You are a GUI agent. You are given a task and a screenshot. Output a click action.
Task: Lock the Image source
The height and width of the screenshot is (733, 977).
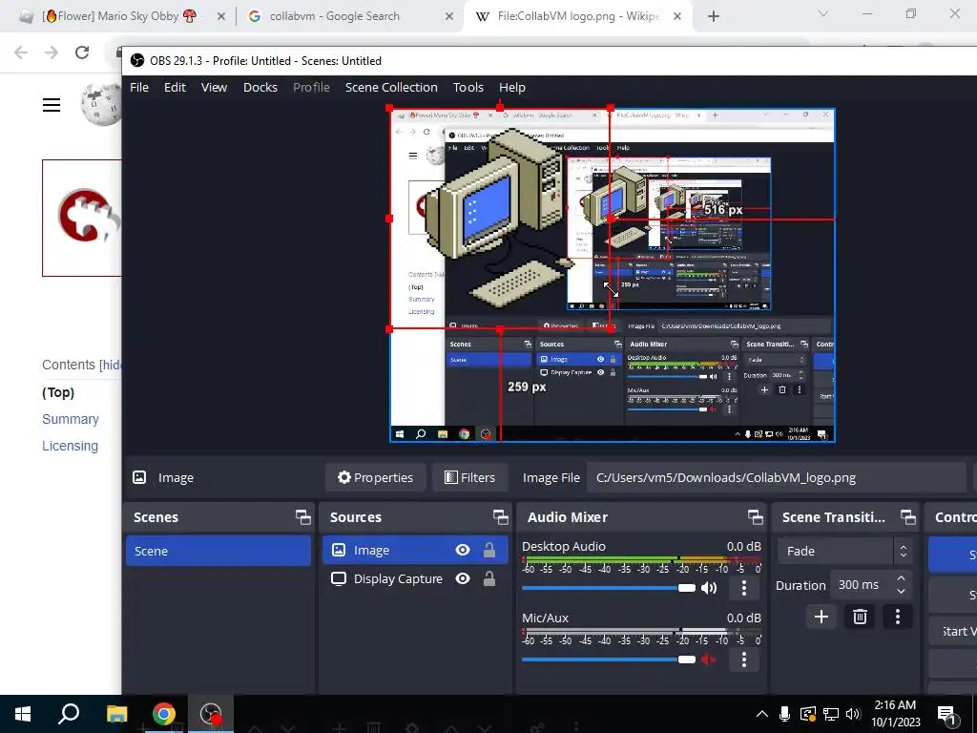pos(489,550)
